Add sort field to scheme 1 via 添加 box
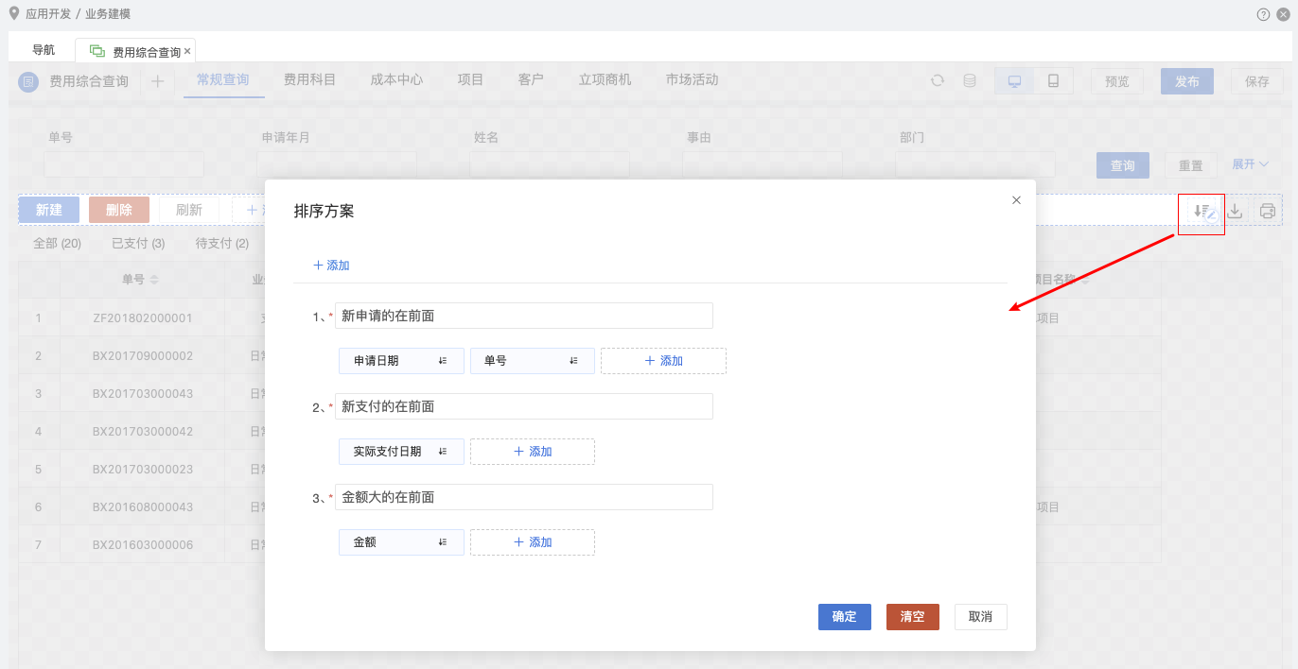The width and height of the screenshot is (1298, 669). pyautogui.click(x=663, y=361)
